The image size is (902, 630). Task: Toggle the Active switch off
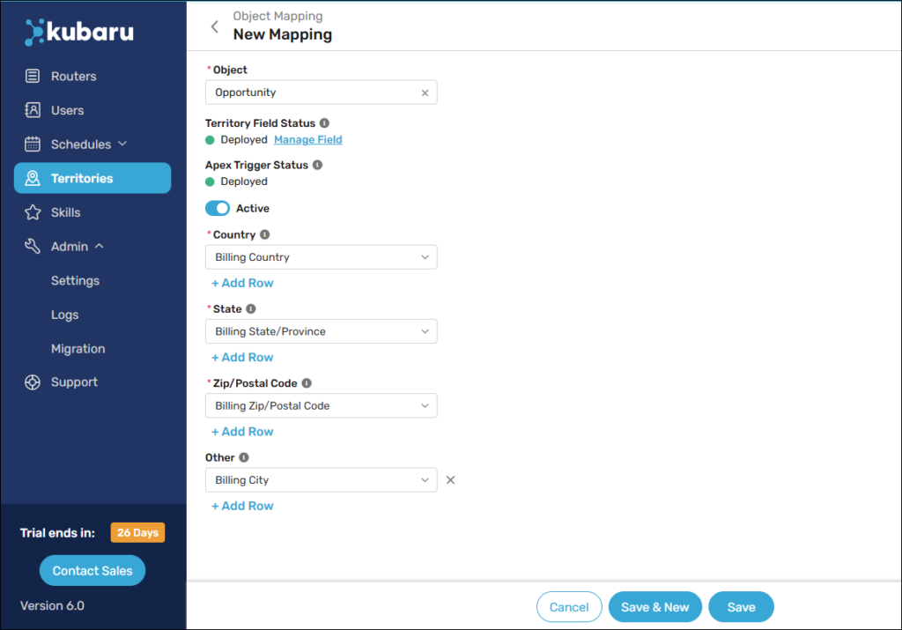pyautogui.click(x=218, y=209)
